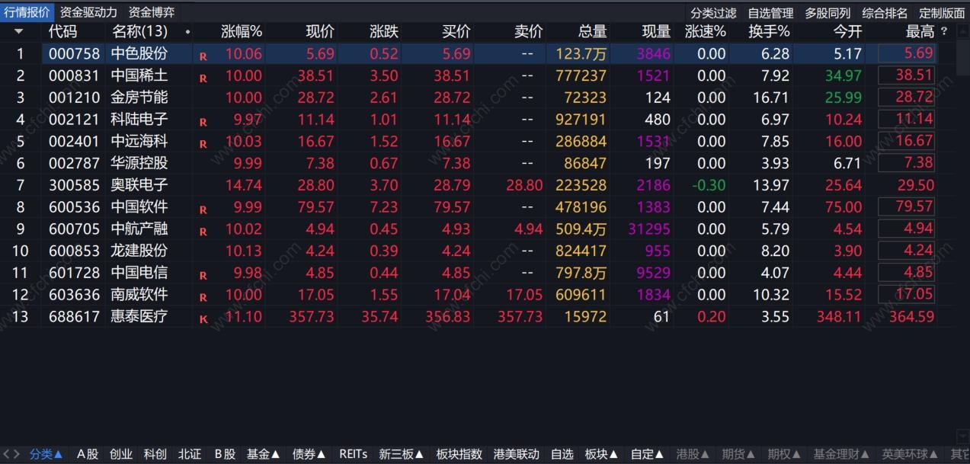Select the 自选 bottom tab
This screenshot has width=970, height=464.
562,454
